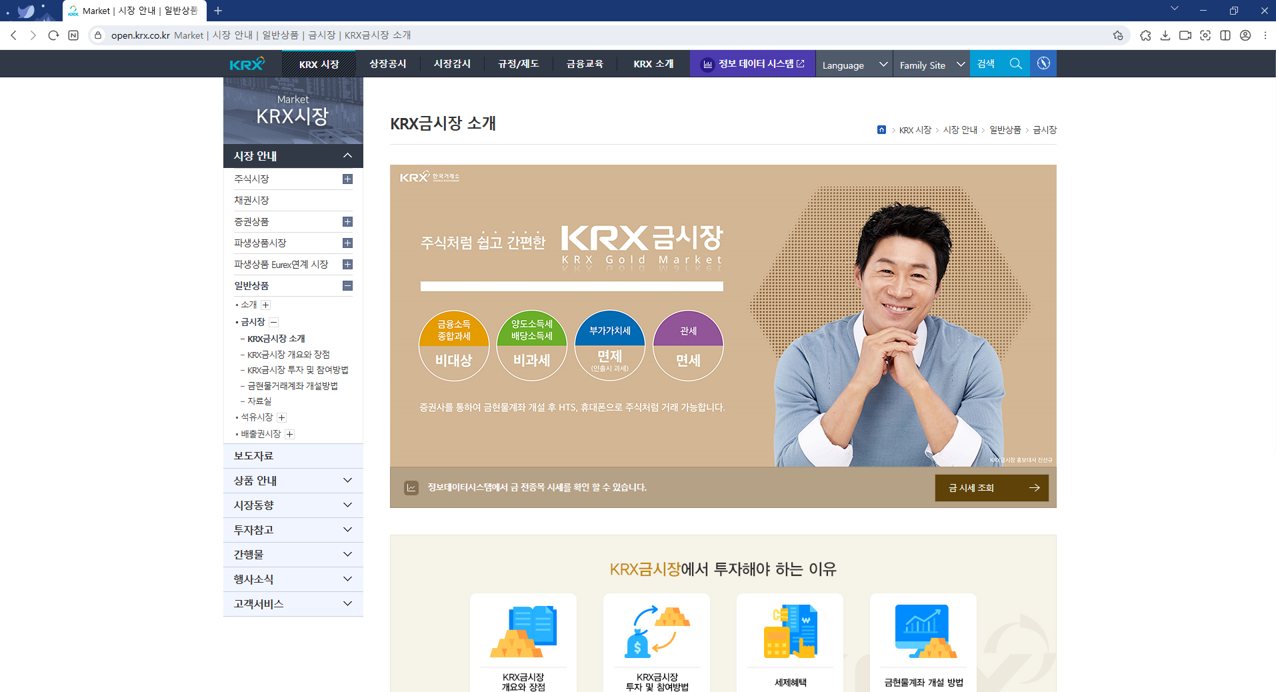Click the 세제혜택 card icon
Image resolution: width=1276 pixels, height=692 pixels.
tap(790, 631)
